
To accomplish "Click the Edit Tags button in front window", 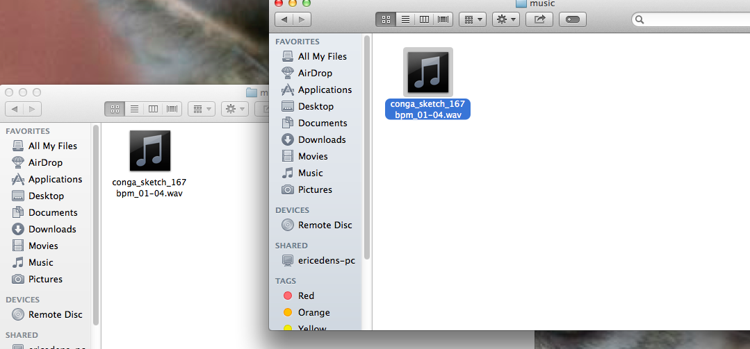I will [573, 19].
